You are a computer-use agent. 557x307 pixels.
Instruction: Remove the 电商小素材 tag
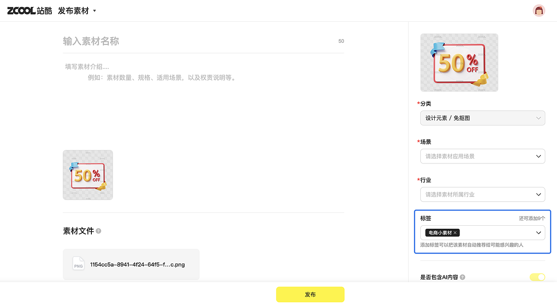455,233
